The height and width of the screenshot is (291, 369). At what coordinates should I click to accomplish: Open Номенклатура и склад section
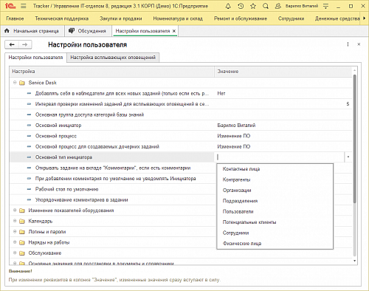point(178,18)
